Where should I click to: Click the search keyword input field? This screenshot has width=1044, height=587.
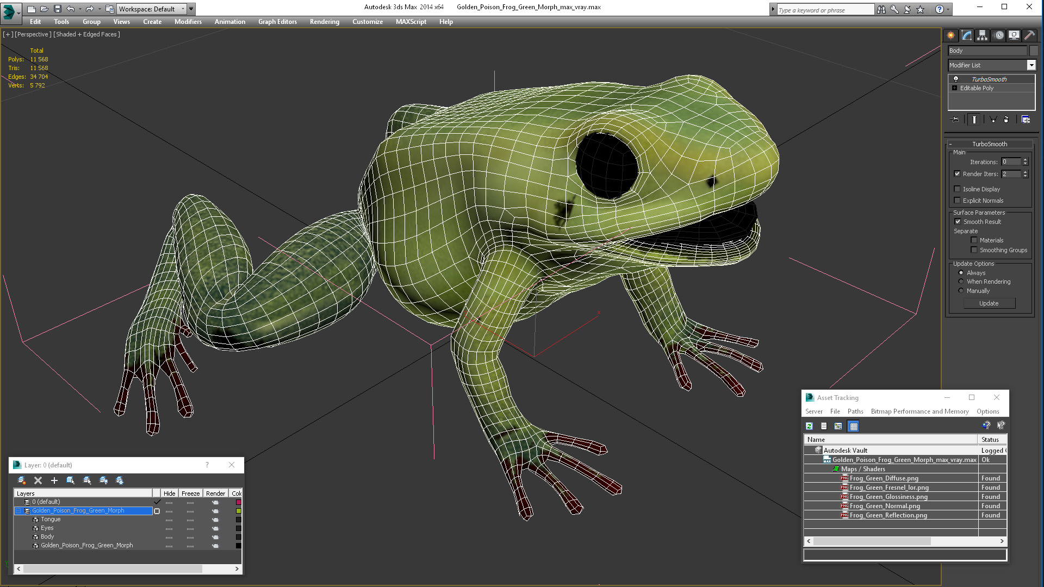[825, 10]
